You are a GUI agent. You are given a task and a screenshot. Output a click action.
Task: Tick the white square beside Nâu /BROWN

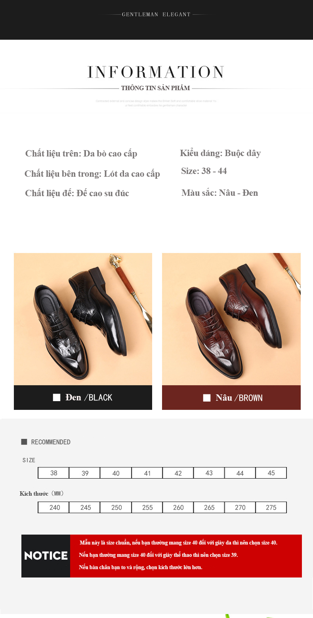[206, 398]
